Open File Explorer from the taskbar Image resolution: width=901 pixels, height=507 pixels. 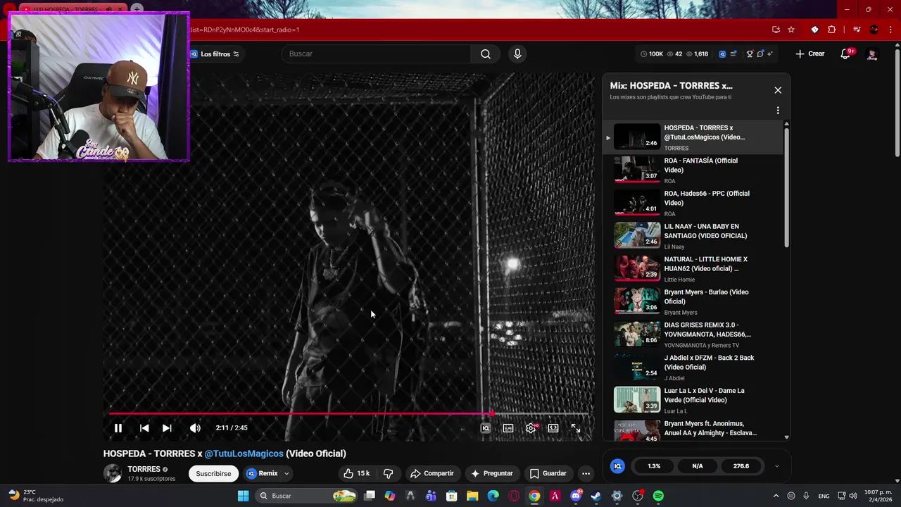click(x=472, y=496)
